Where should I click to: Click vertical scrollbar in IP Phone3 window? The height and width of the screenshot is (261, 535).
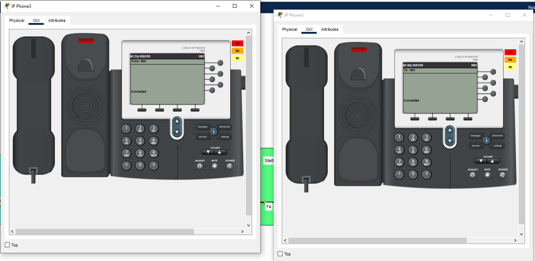[248, 126]
